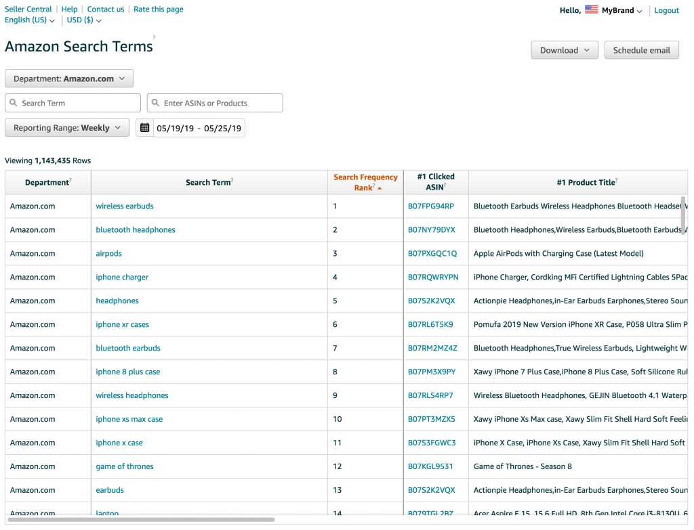The height and width of the screenshot is (530, 694).
Task: Open the iphone 8 plus case search term
Action: [x=128, y=372]
